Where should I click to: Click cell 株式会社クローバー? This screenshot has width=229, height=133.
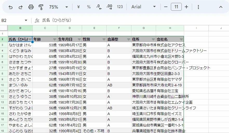click(x=170, y=62)
